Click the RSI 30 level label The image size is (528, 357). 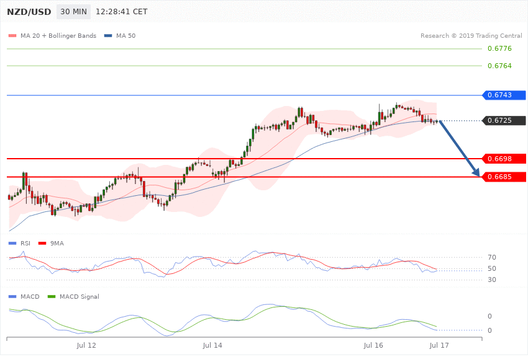(491, 280)
